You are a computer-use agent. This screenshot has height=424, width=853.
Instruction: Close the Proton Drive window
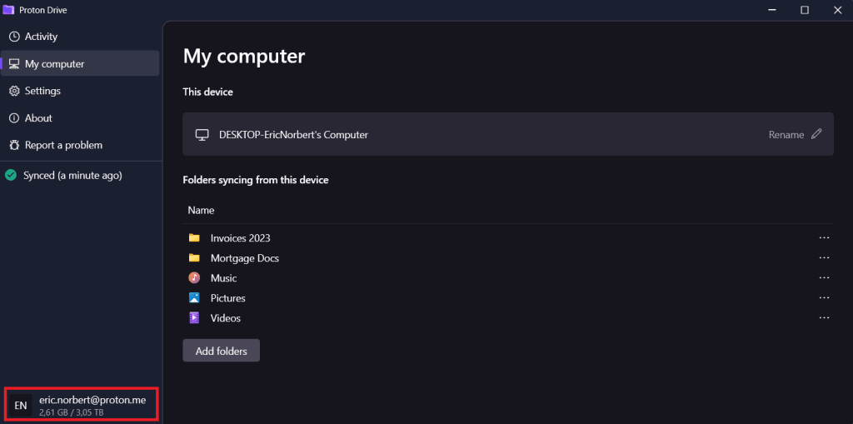coord(837,10)
